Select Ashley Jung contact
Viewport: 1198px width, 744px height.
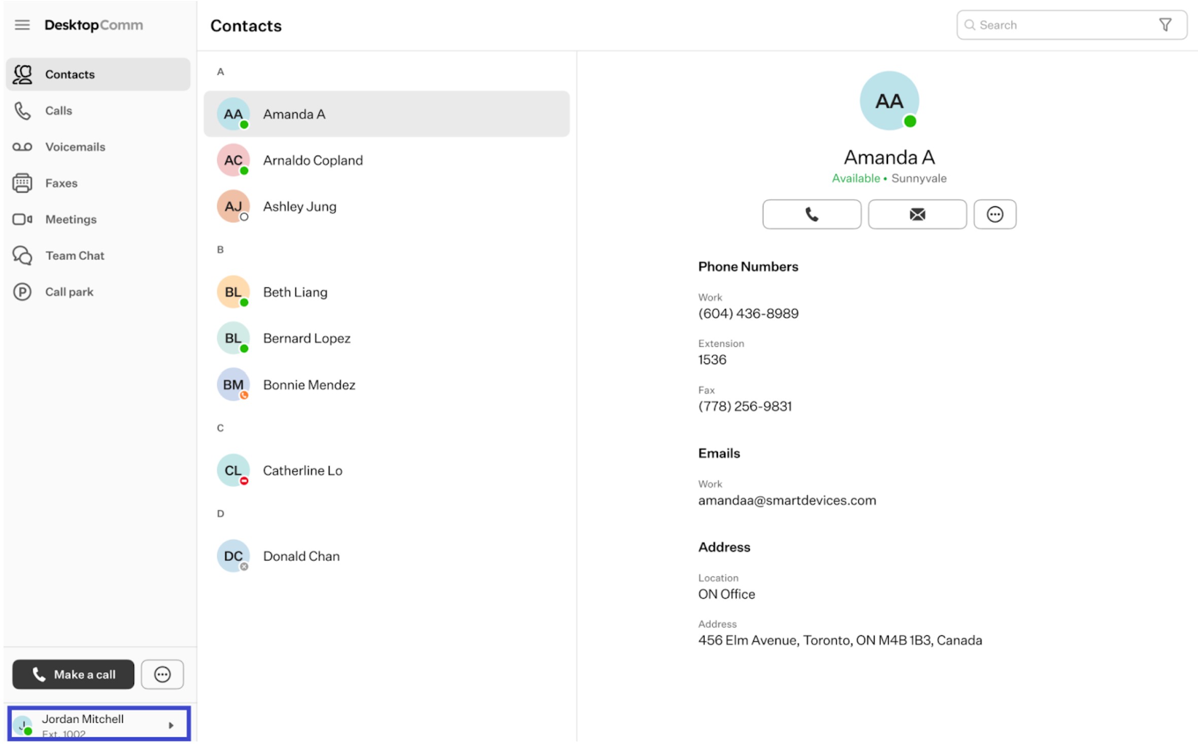point(387,206)
